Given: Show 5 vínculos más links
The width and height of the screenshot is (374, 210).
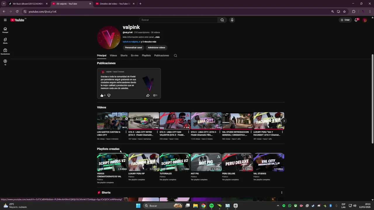Looking at the screenshot, I should coord(148,42).
